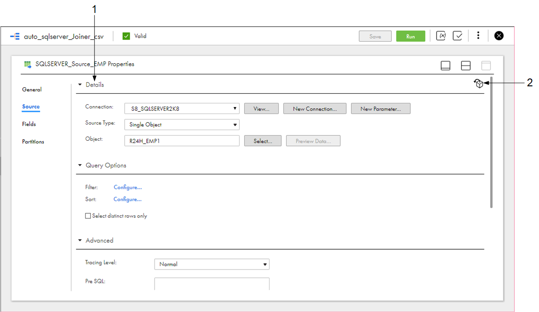Open the Partitions tab
Image resolution: width=539 pixels, height=312 pixels.
tap(33, 142)
